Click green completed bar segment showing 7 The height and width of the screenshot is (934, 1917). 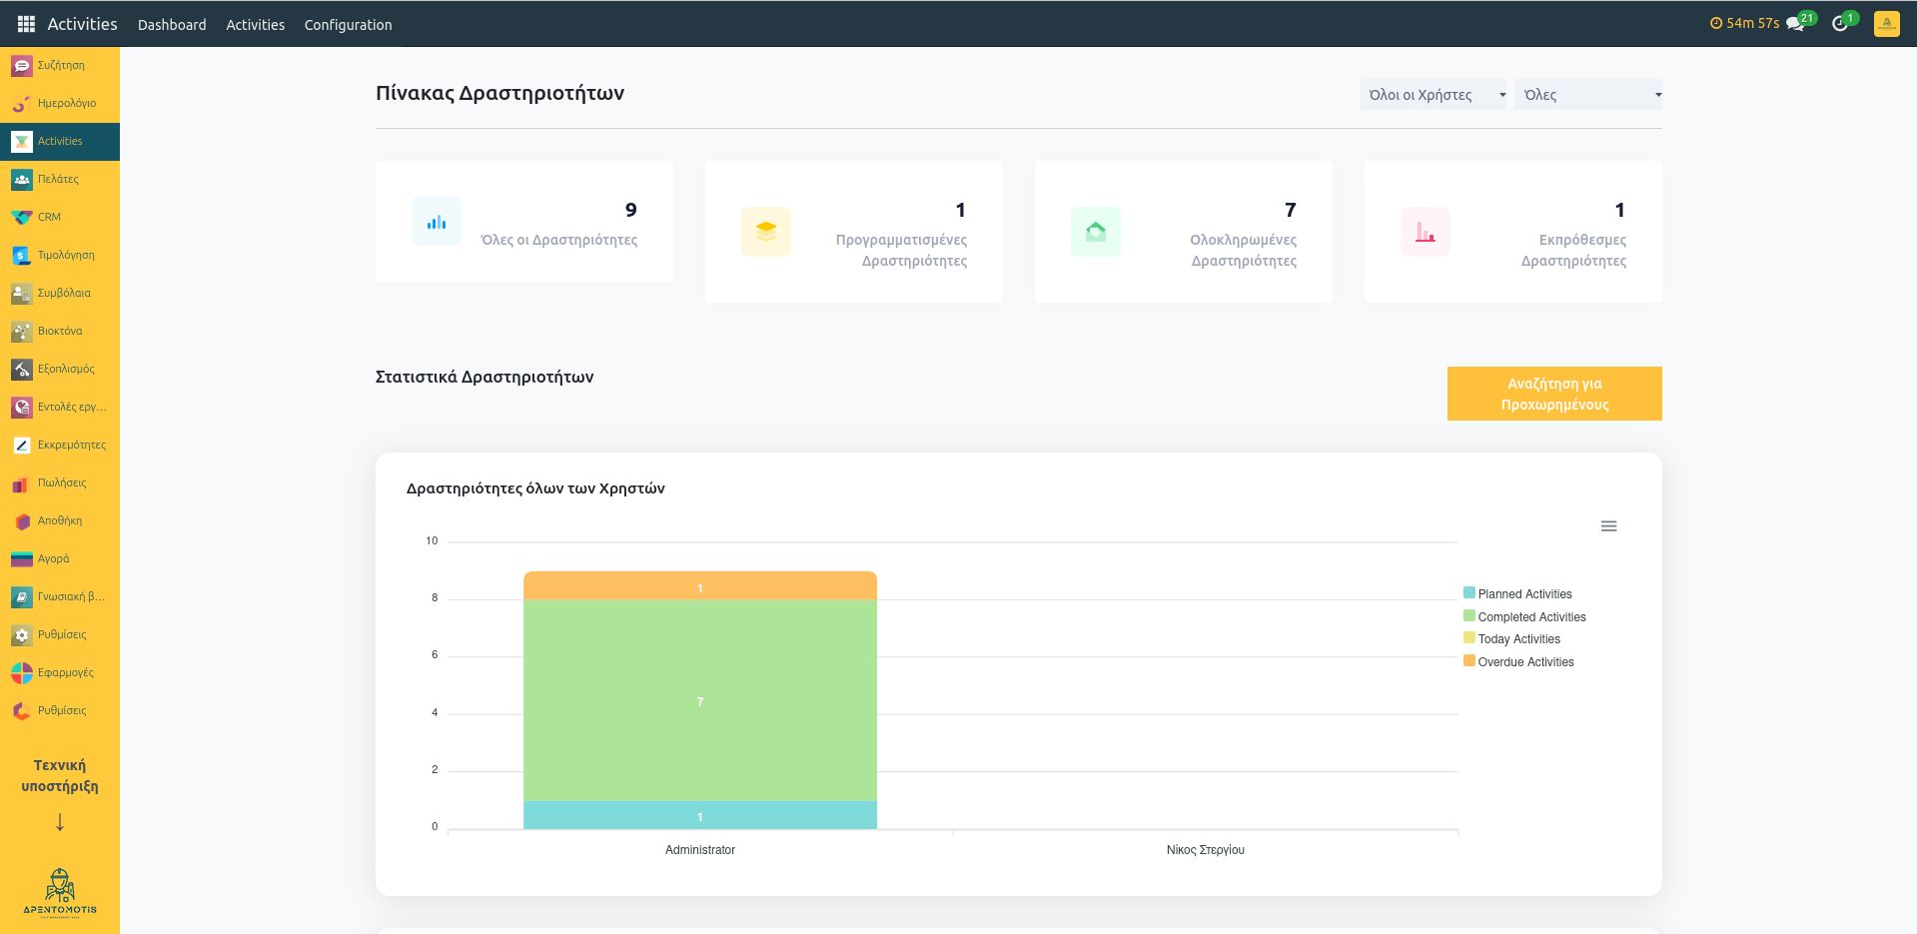(x=700, y=700)
